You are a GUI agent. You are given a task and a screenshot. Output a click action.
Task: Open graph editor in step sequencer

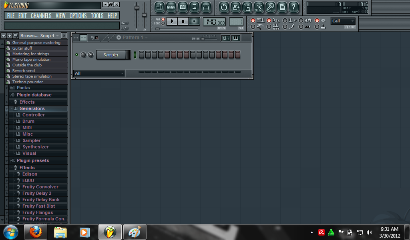[225, 38]
